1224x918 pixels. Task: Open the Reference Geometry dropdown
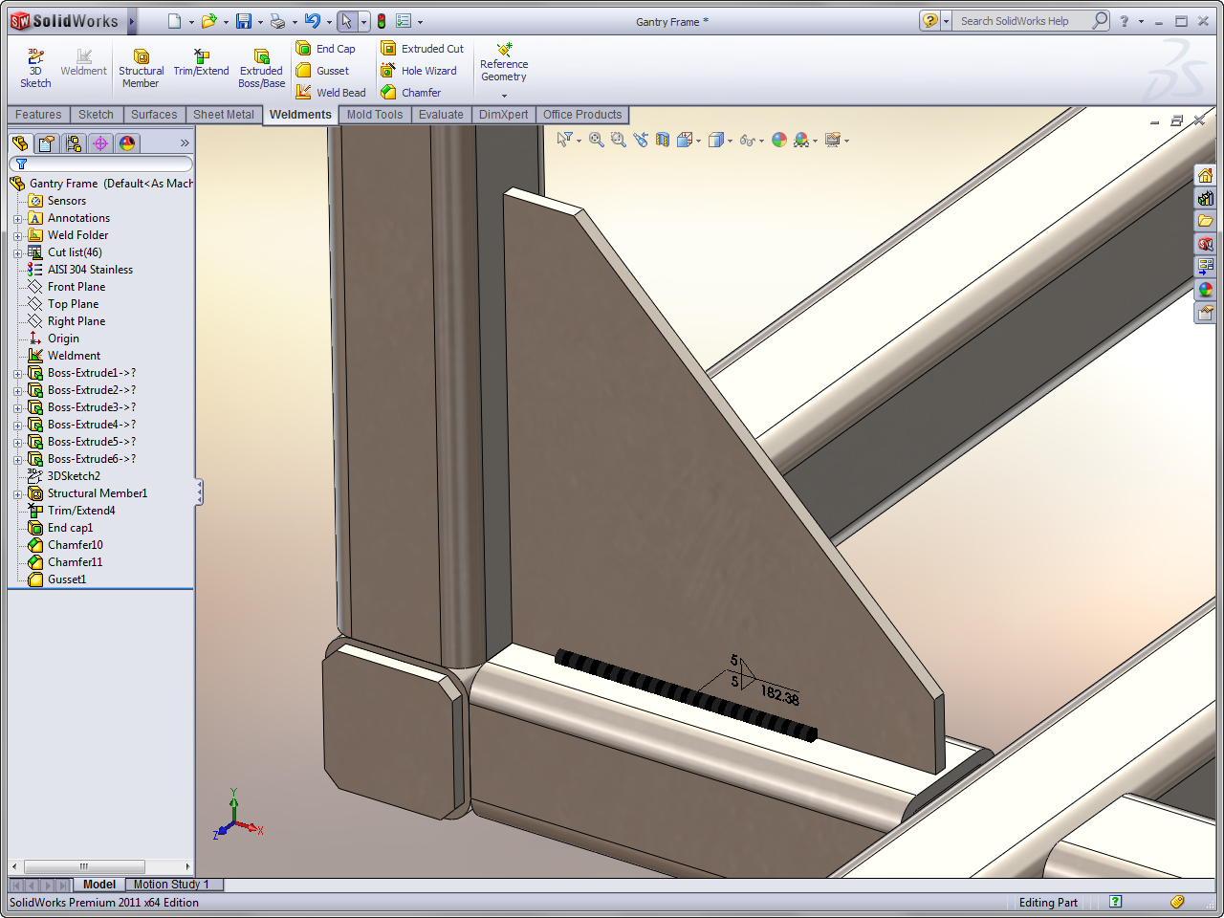point(504,95)
